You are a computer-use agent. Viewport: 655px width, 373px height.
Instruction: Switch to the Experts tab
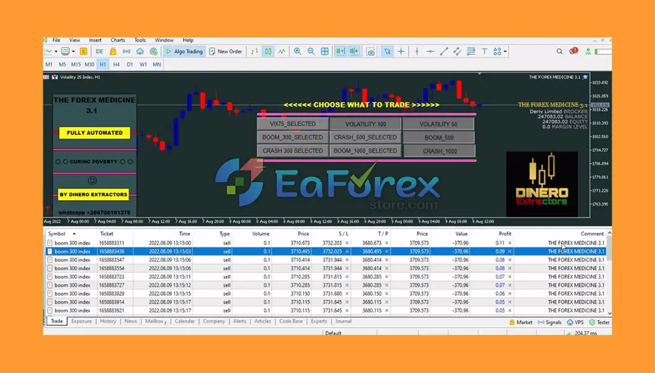(x=319, y=321)
